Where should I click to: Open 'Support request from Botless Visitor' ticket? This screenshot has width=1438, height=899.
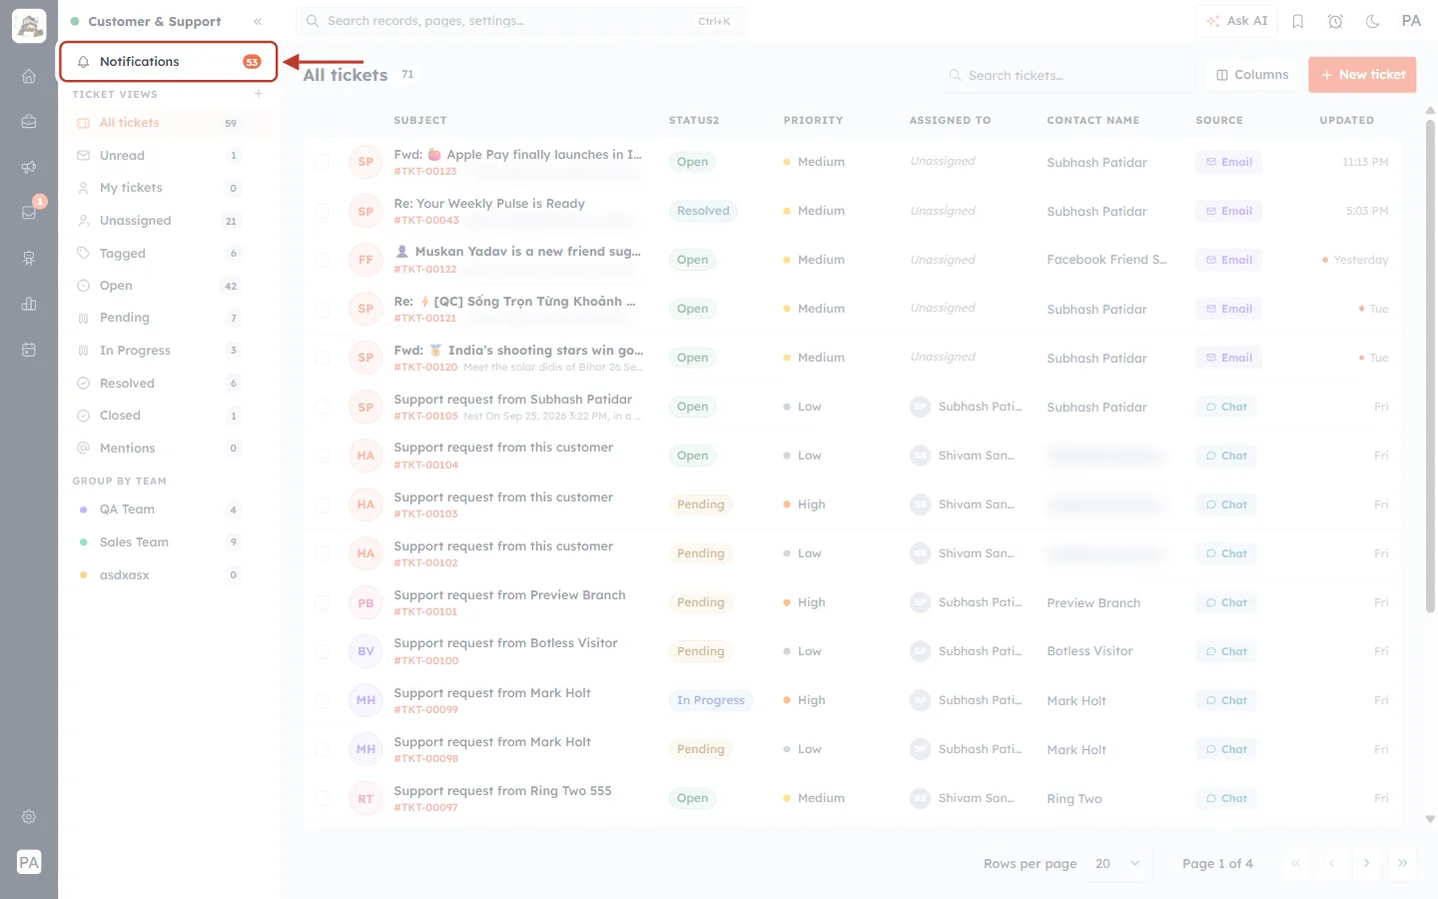pyautogui.click(x=505, y=643)
